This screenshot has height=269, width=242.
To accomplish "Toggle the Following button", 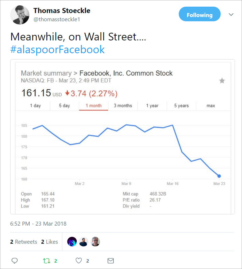I will [200, 15].
